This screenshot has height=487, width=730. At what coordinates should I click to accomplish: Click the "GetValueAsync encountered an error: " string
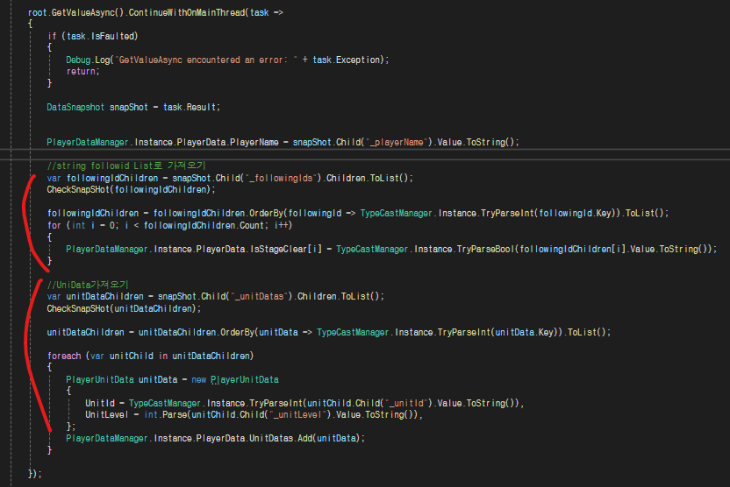(206, 60)
